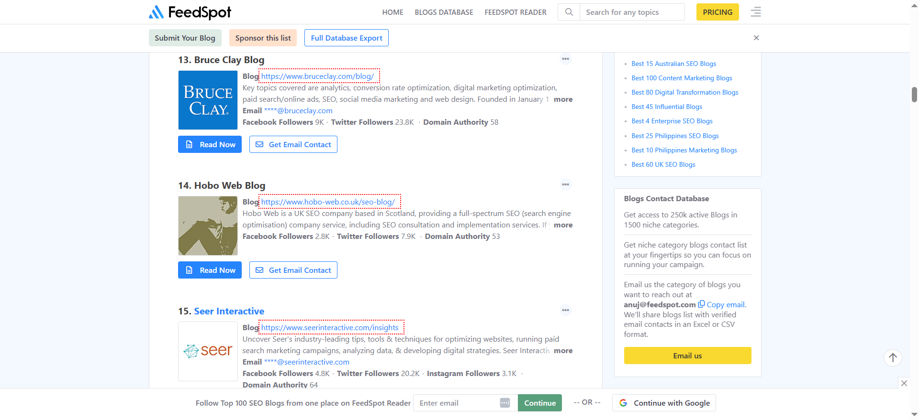Screen dimensions: 919x420
Task: Click the Seer Interactive title link
Action: coord(229,311)
